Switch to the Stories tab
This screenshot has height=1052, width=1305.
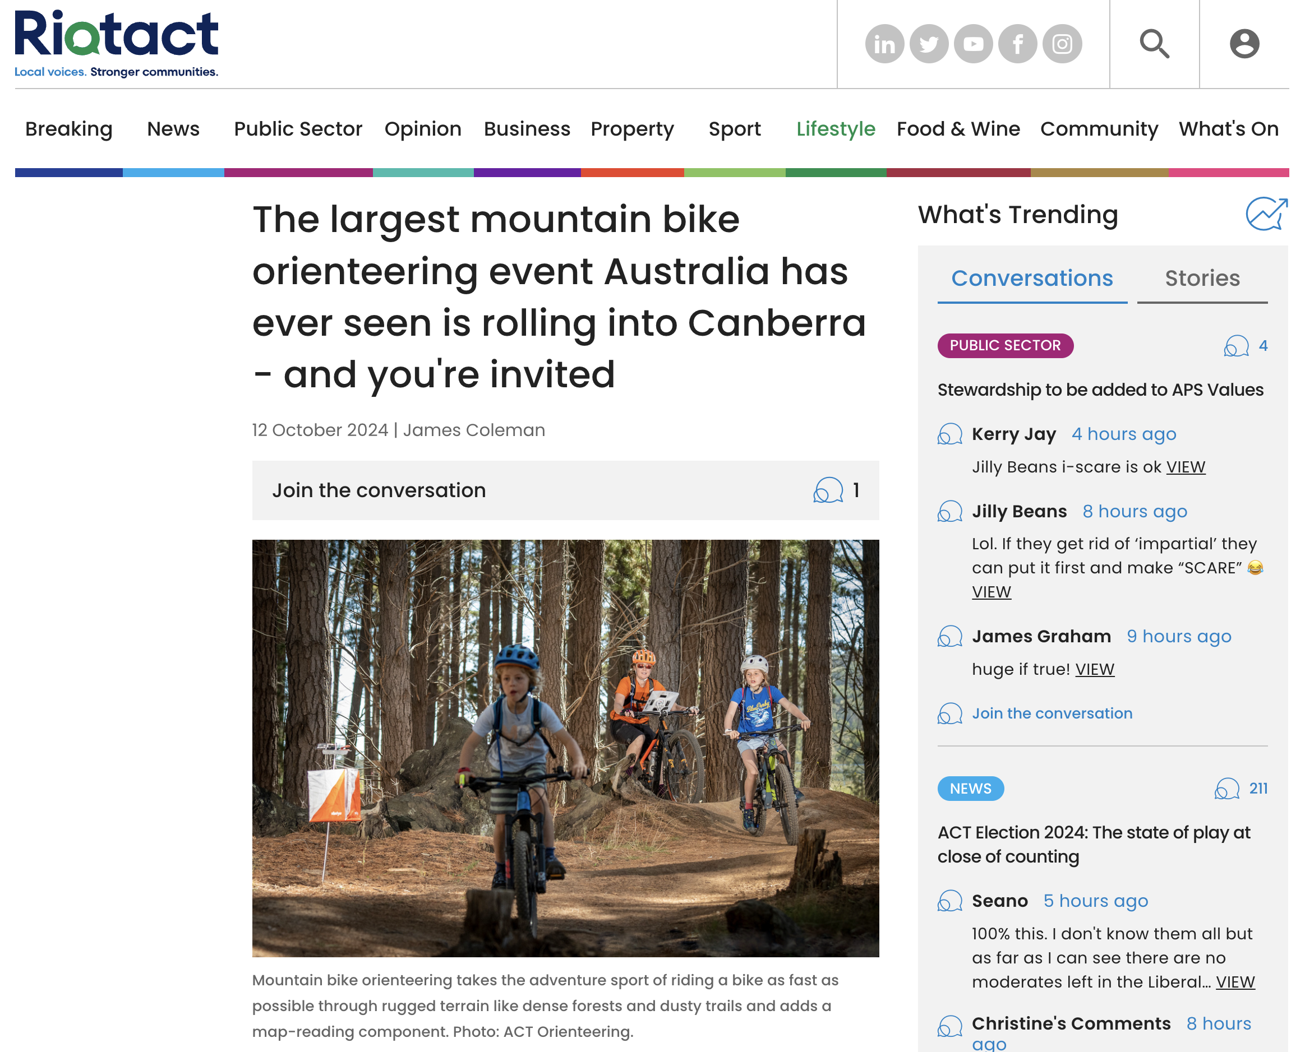[1202, 278]
